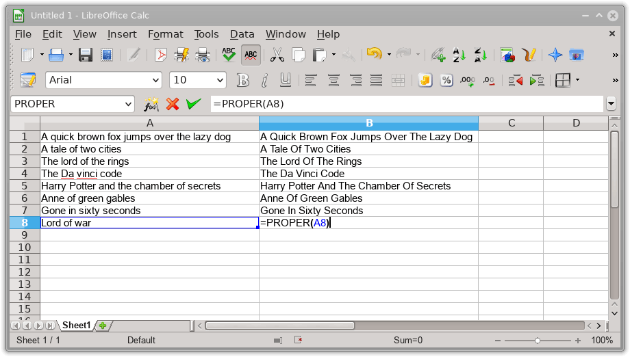Image resolution: width=630 pixels, height=357 pixels.
Task: Open the Arial font name dropdown
Action: tap(156, 80)
